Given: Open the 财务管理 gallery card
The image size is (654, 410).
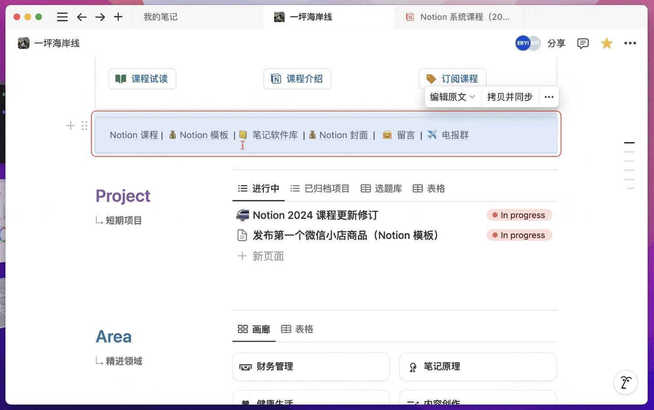Looking at the screenshot, I should tap(311, 367).
